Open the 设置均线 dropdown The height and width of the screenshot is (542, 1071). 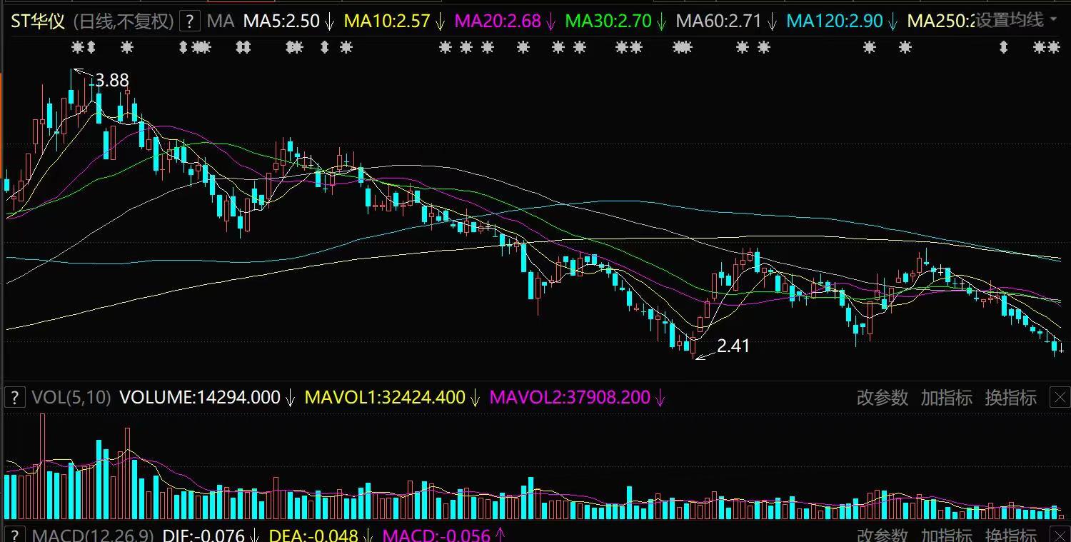click(x=1017, y=20)
